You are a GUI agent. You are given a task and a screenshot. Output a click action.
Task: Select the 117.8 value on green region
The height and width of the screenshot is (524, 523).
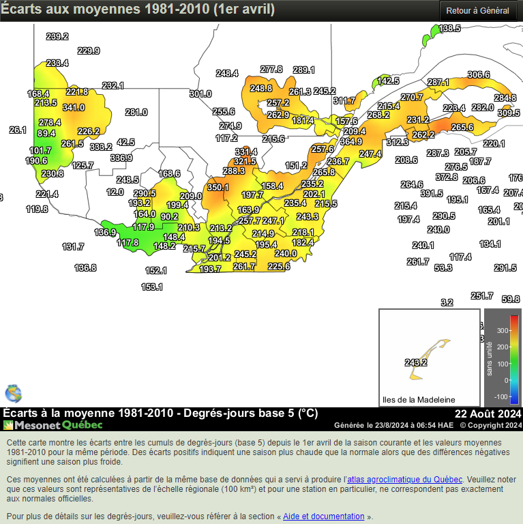click(x=128, y=242)
